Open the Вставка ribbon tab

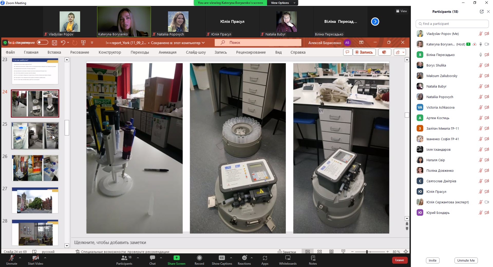tap(54, 52)
